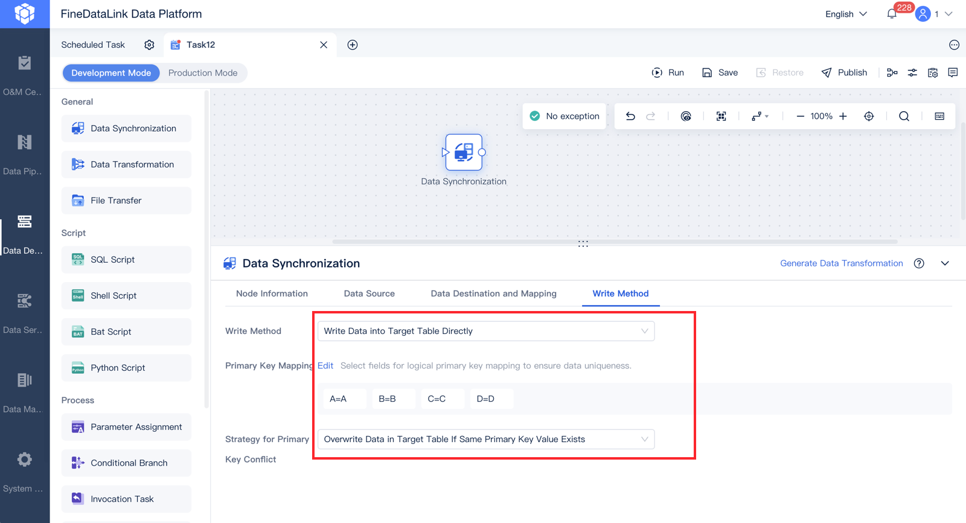Open the connector line style dropdown
This screenshot has width=966, height=523.
click(760, 116)
